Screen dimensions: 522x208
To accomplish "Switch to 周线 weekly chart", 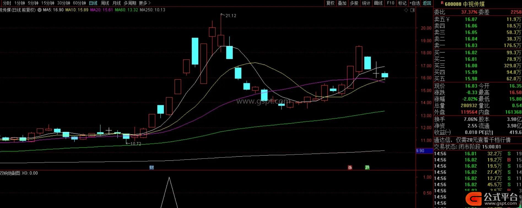I will (x=105, y=3).
